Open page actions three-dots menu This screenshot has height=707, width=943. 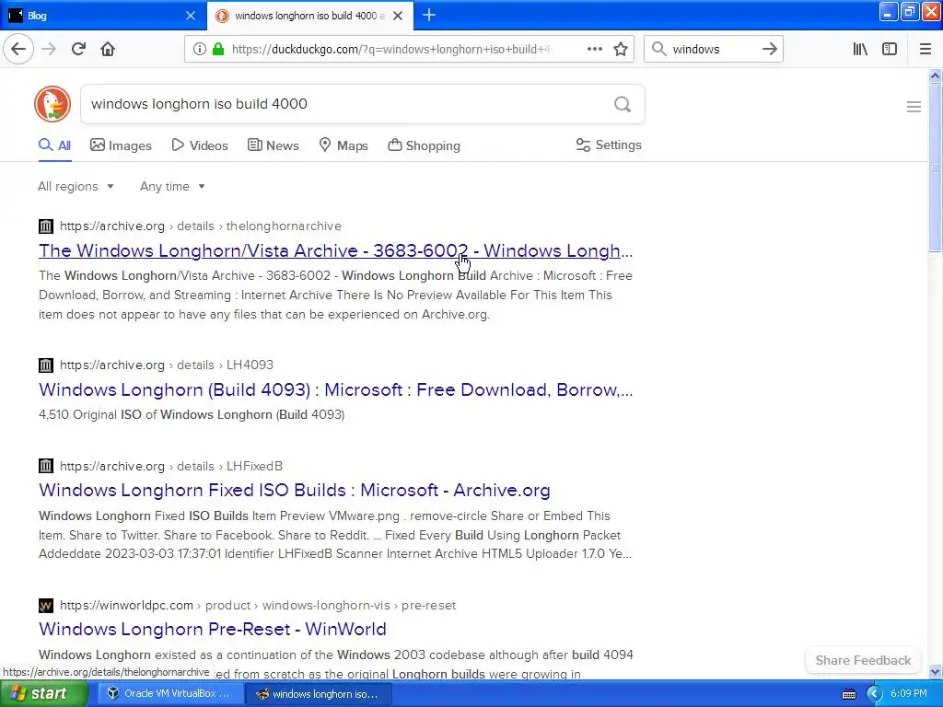(x=595, y=49)
